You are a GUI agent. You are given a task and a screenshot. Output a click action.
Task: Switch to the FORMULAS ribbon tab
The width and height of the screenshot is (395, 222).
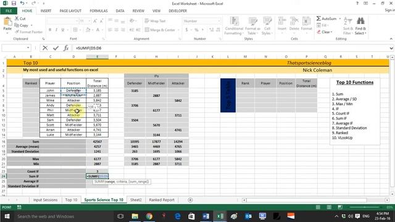(99, 11)
